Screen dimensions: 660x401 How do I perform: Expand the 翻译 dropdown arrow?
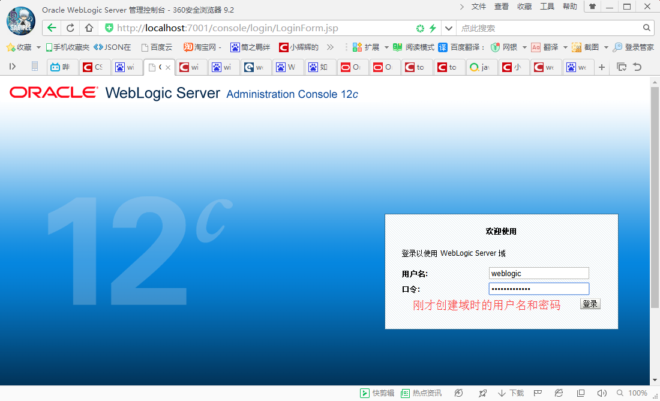click(x=565, y=47)
